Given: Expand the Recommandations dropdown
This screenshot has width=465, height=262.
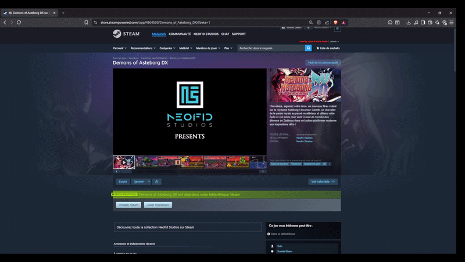Looking at the screenshot, I should pyautogui.click(x=143, y=48).
